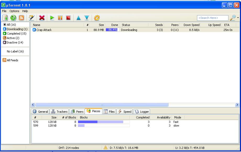
Task: Click Add Torrent from URL globe icon
Action: (13, 18)
